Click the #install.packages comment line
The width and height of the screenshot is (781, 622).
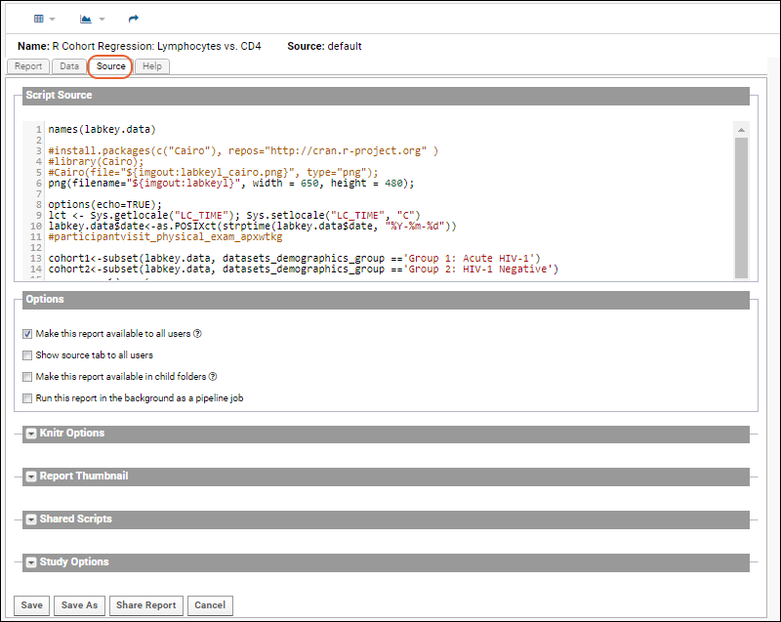pos(243,151)
